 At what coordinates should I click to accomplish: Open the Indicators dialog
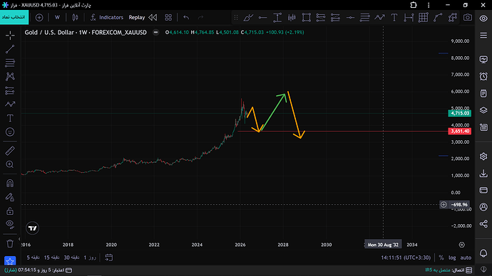click(107, 18)
